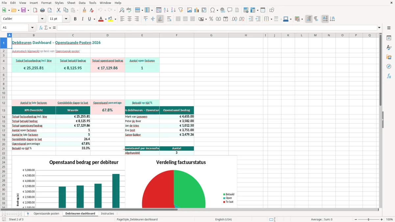This screenshot has height=222, width=395.
Task: Open font color dropdown arrow
Action: [x=105, y=19]
